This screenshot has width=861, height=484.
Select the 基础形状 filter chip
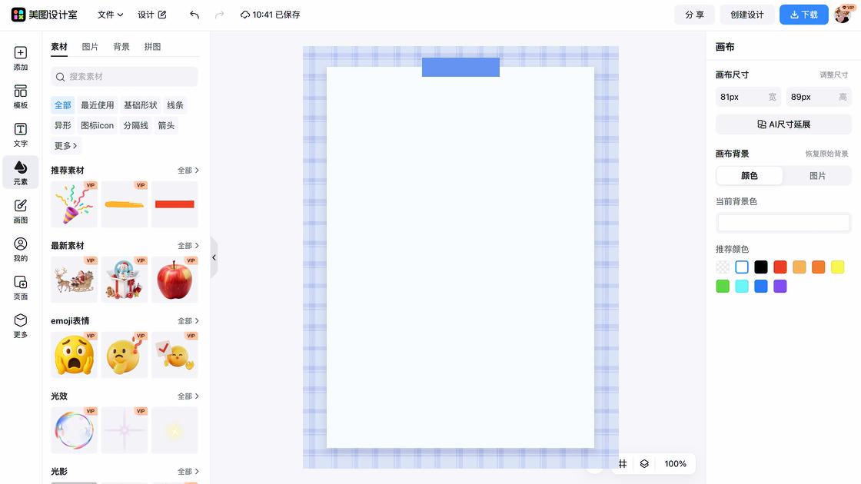tap(140, 105)
